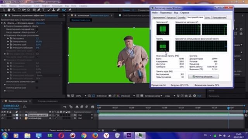This screenshot has width=248, height=139.
Task: Expand layer 1 properties in timeline
Action: coord(14,115)
